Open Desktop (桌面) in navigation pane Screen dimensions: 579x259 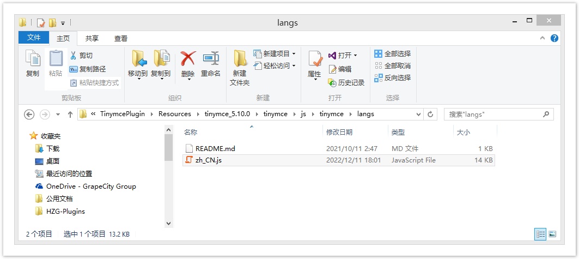point(47,161)
